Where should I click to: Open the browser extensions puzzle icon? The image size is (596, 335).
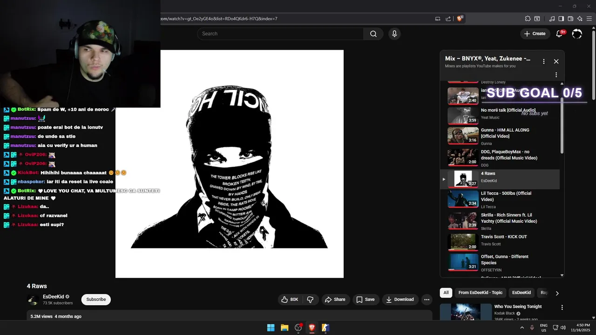pos(528,19)
